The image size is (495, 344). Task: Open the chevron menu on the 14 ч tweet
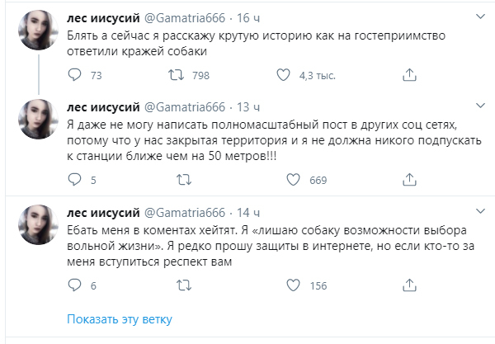[480, 212]
